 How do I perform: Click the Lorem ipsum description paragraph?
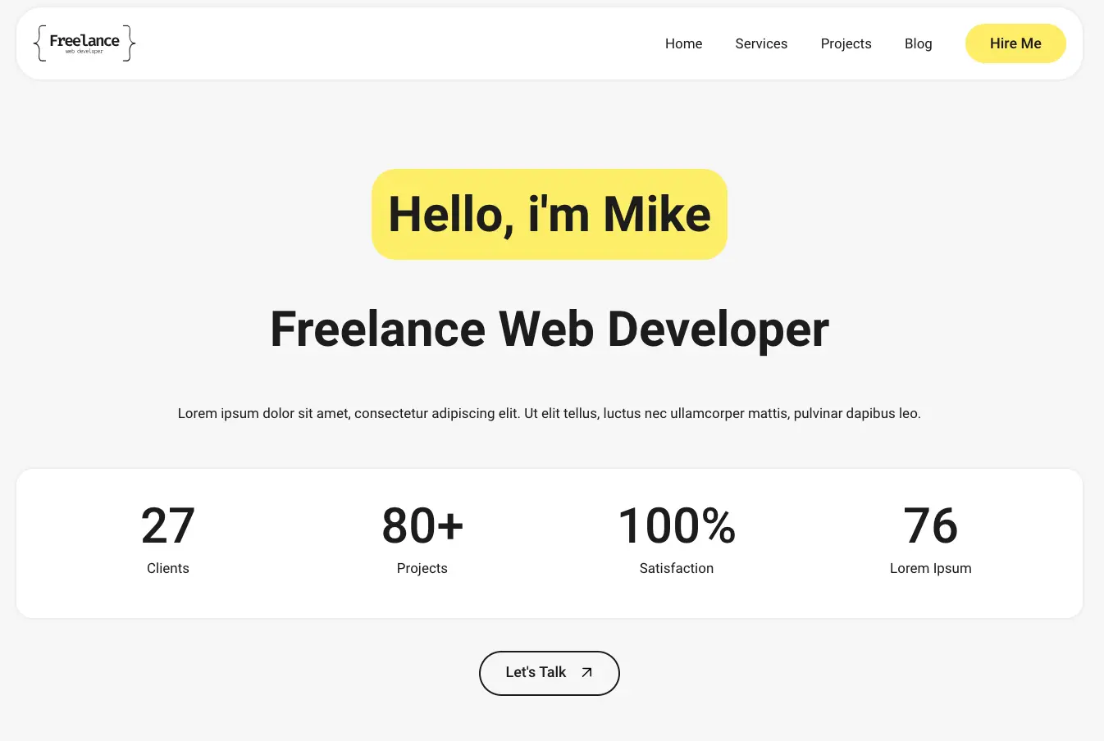tap(550, 414)
